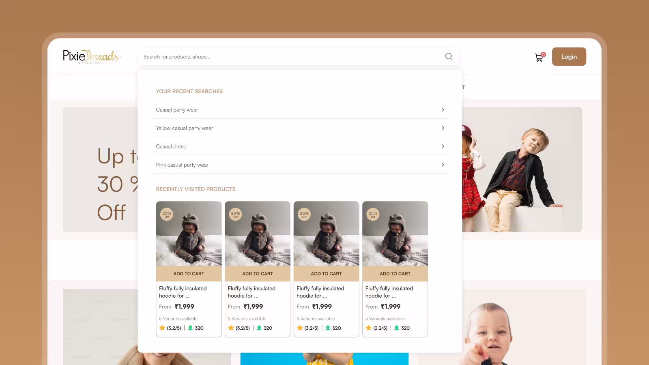Open the shopping cart icon
649x365 pixels.
[539, 57]
